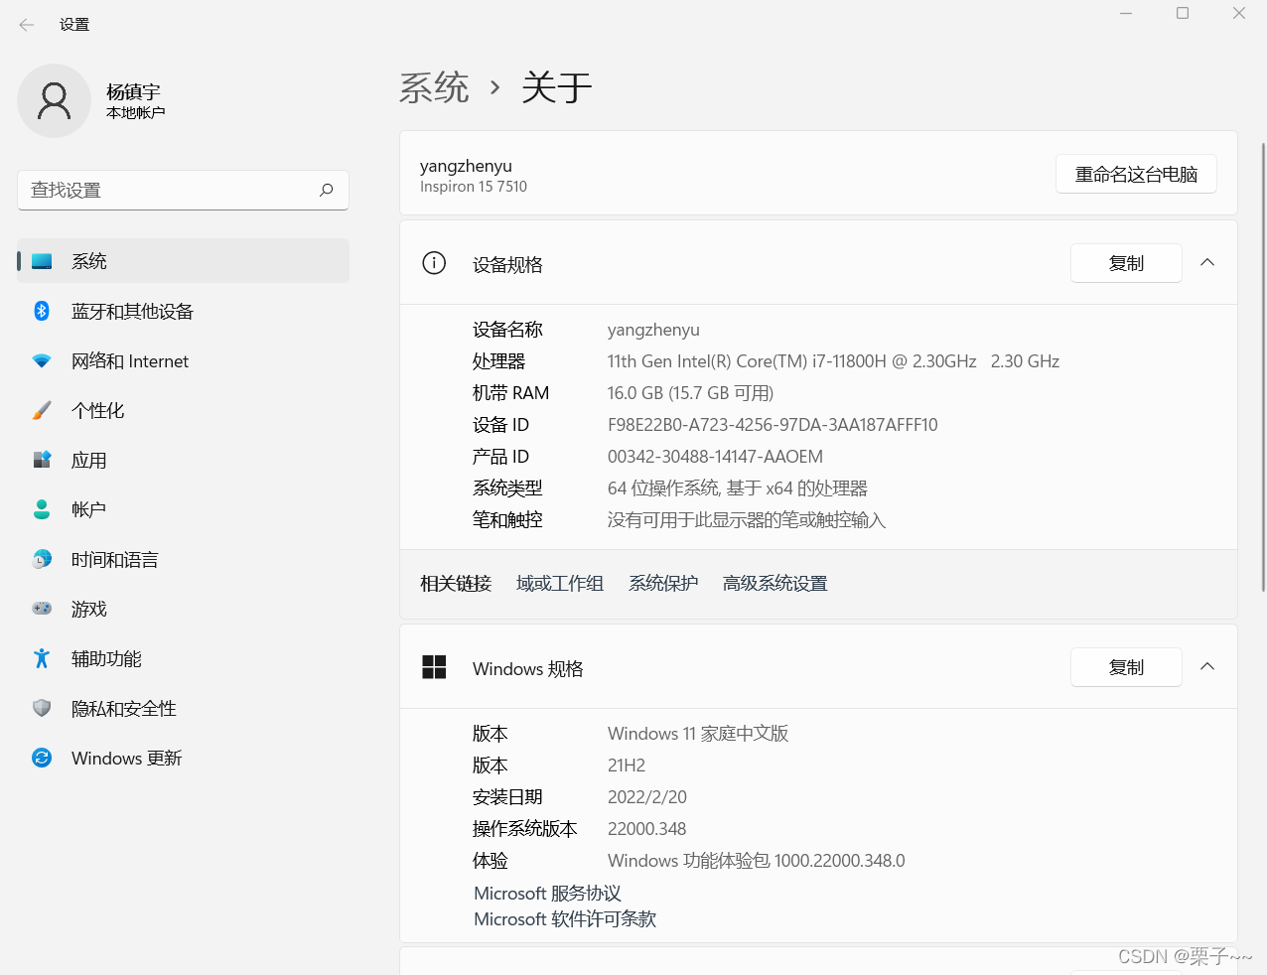The width and height of the screenshot is (1267, 975).
Task: Collapse the Windows 规格 section chevron
Action: [1207, 667]
